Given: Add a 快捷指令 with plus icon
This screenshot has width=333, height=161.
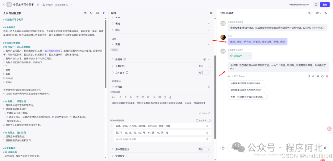Looking at the screenshot, I should coord(209,156).
